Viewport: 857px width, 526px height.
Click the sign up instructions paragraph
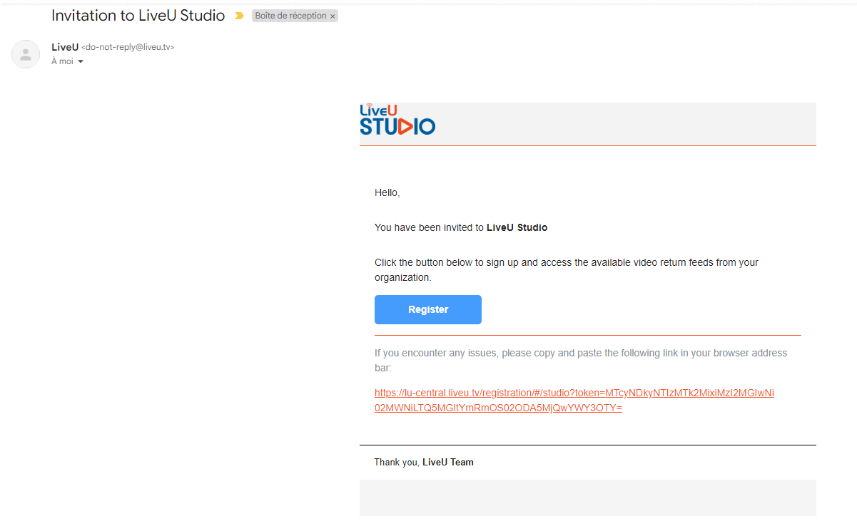click(567, 270)
